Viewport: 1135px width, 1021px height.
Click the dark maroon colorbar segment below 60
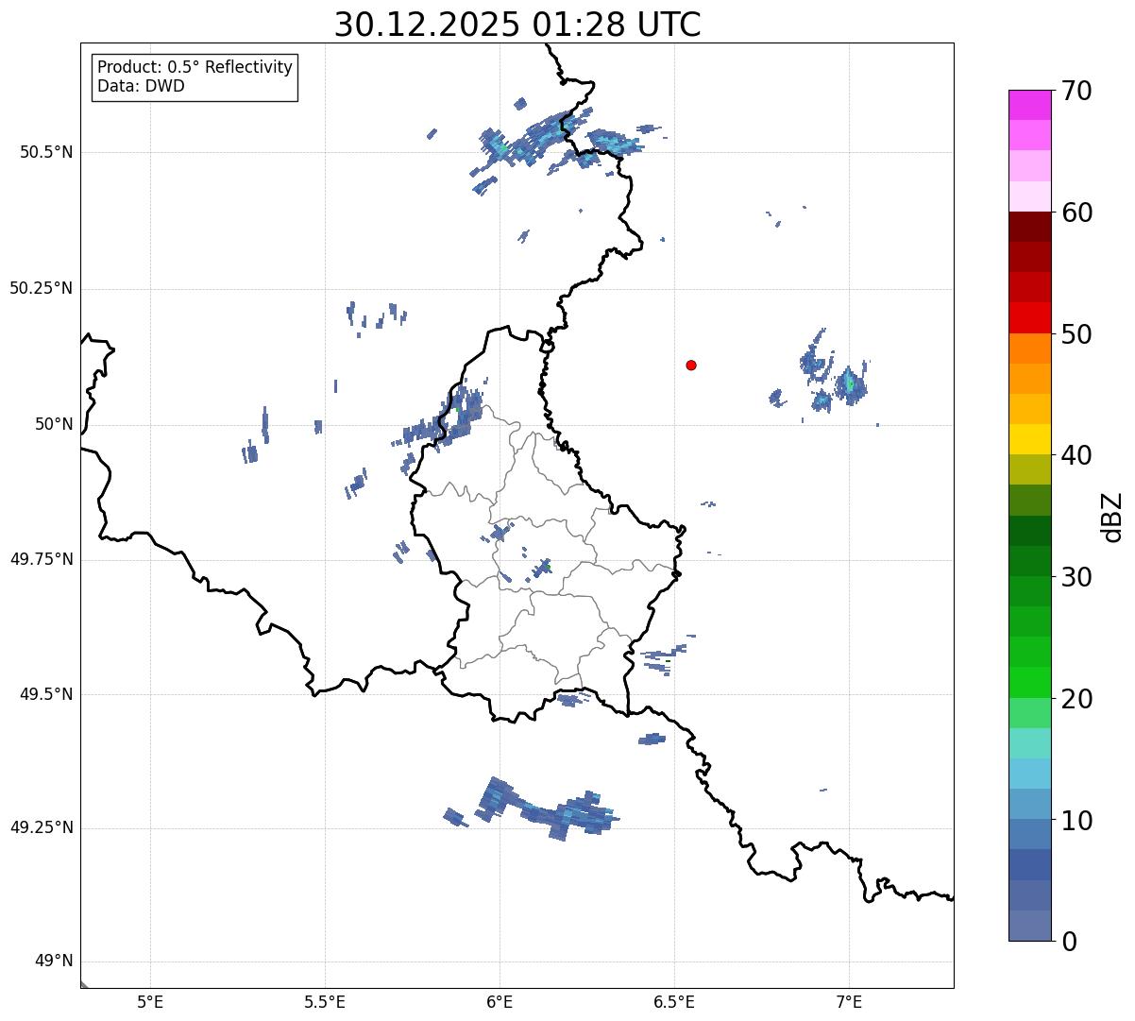coord(1029,227)
